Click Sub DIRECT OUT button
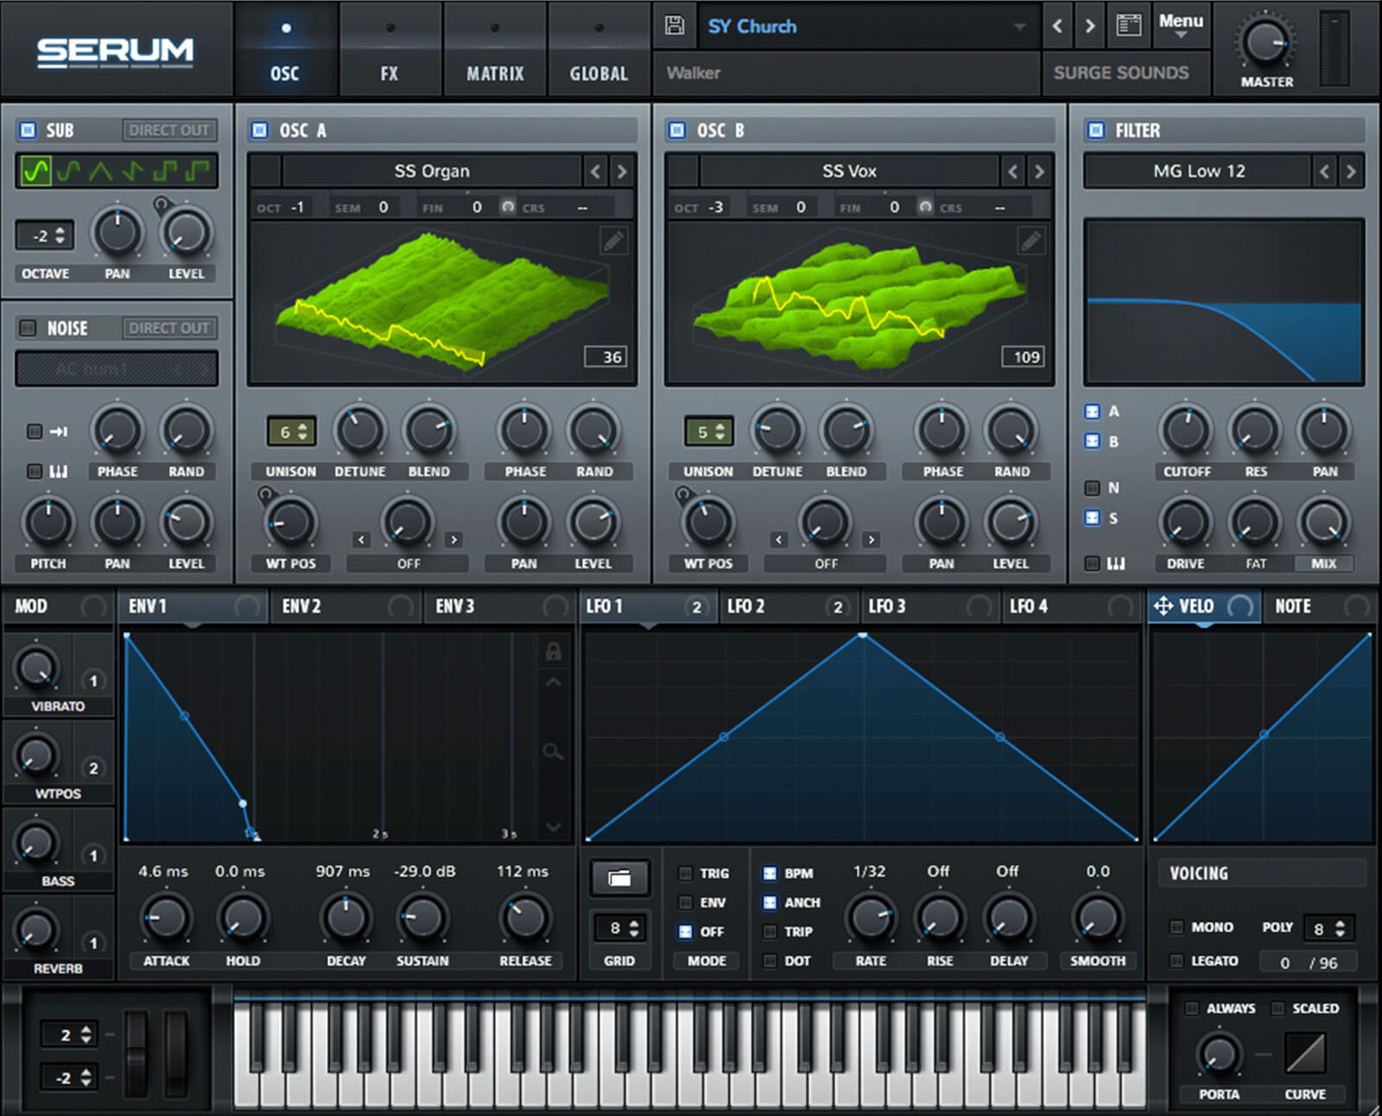 (x=169, y=129)
